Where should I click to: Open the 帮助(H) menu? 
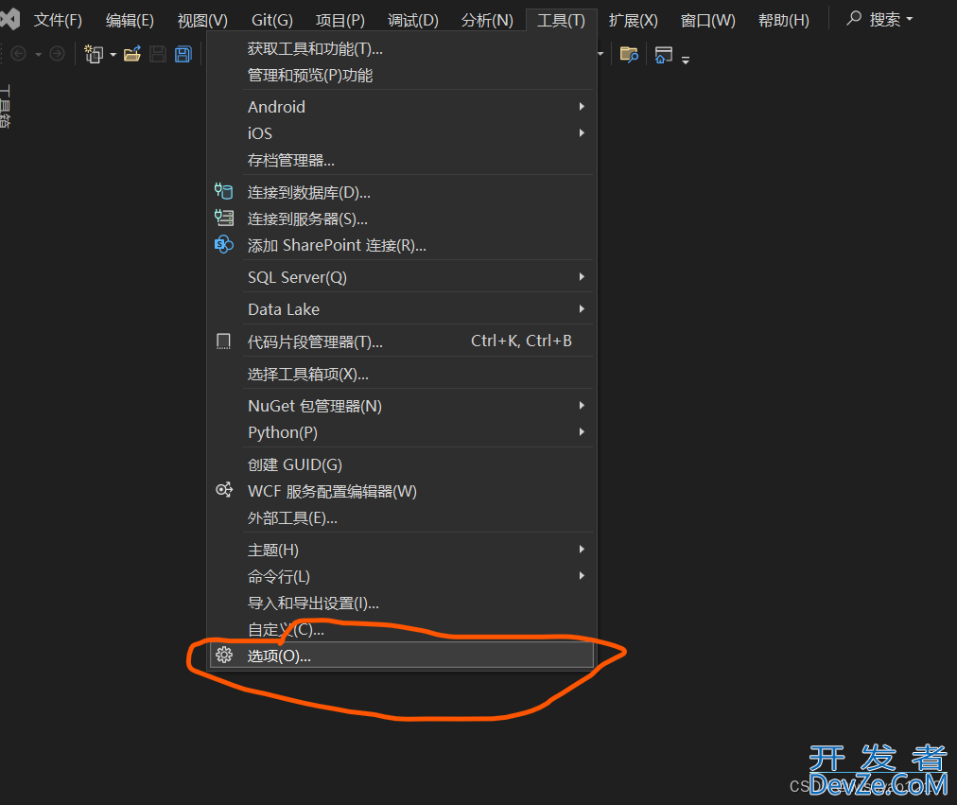(x=784, y=20)
